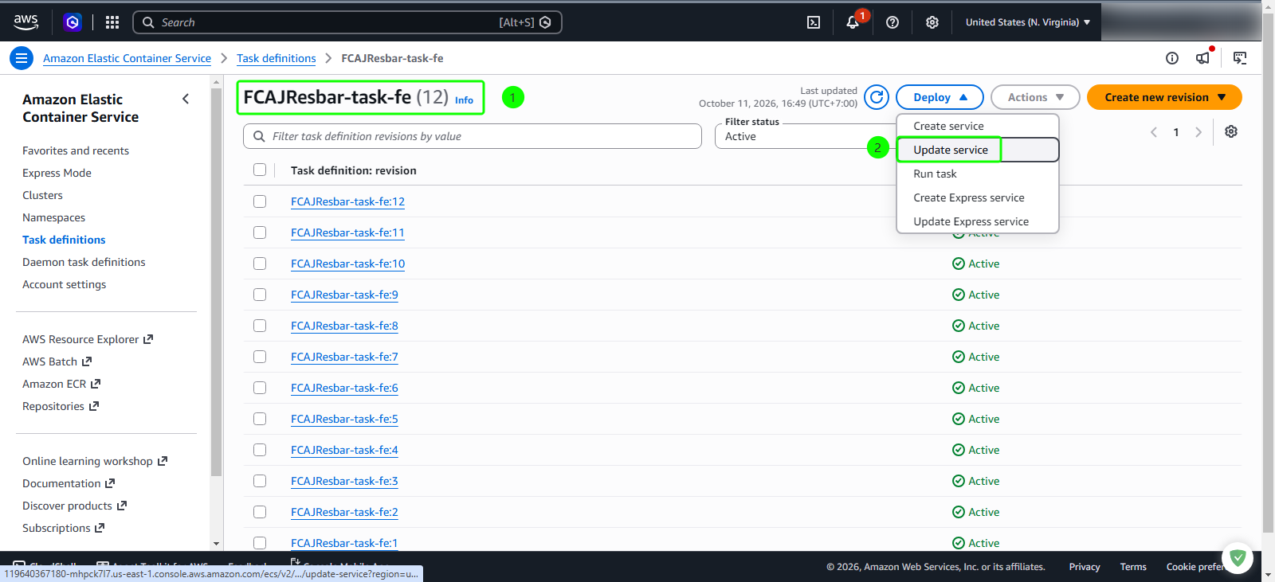This screenshot has height=582, width=1275.
Task: Click the scroll down arrow of sidebar
Action: [x=216, y=544]
